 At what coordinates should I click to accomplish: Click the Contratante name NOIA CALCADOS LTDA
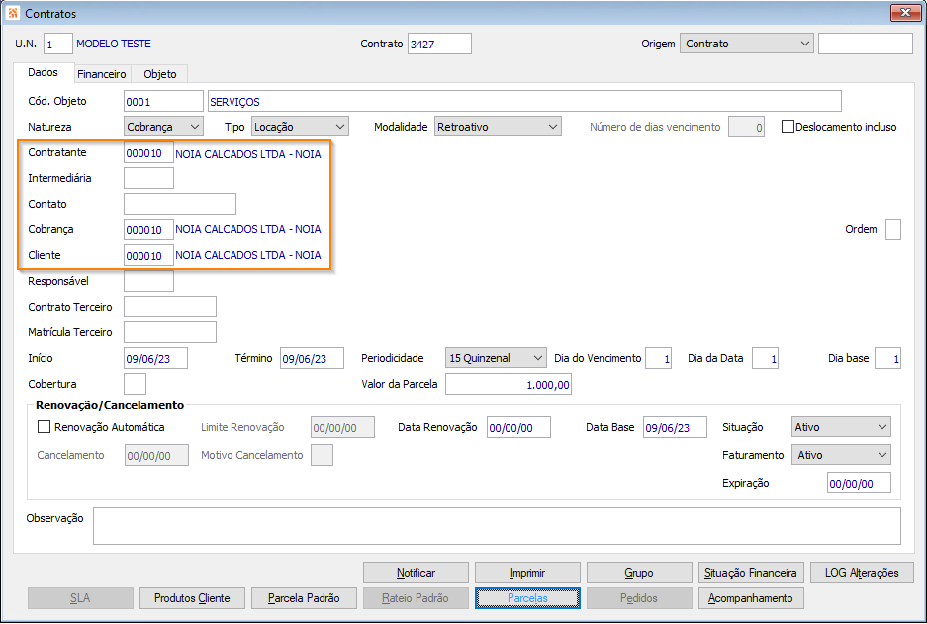(247, 154)
